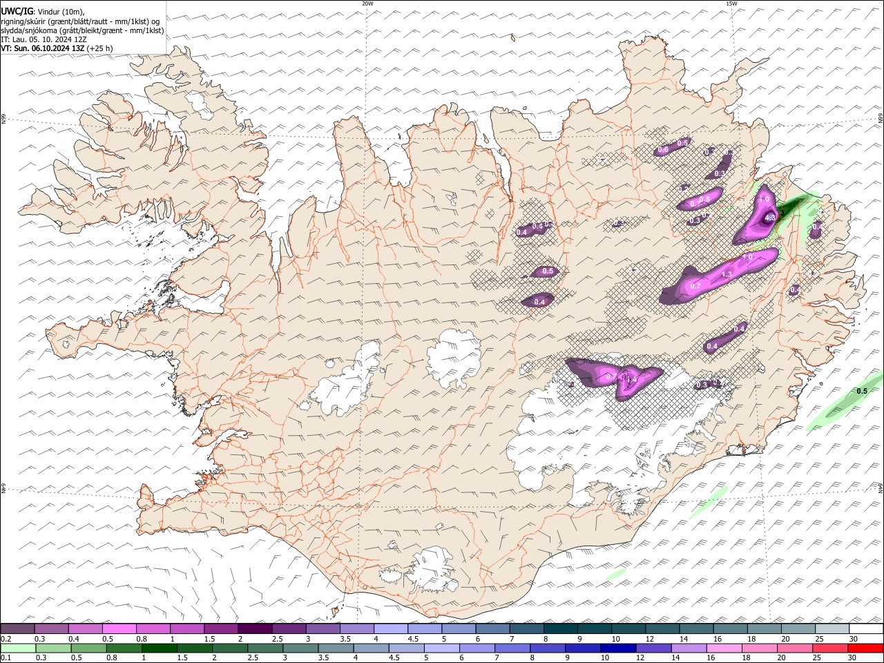Screen dimensions: 884x663
Task: Pick the very dark purple swatch after '2' in top row
Action: point(255,628)
